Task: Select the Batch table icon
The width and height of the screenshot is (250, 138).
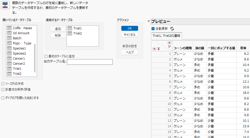Action: pos(9,38)
